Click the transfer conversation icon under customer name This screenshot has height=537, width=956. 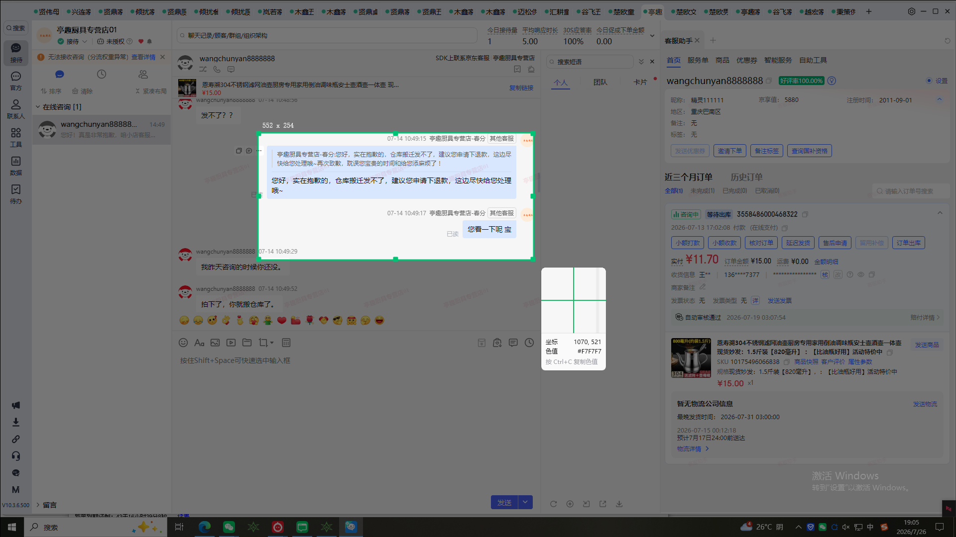203,70
